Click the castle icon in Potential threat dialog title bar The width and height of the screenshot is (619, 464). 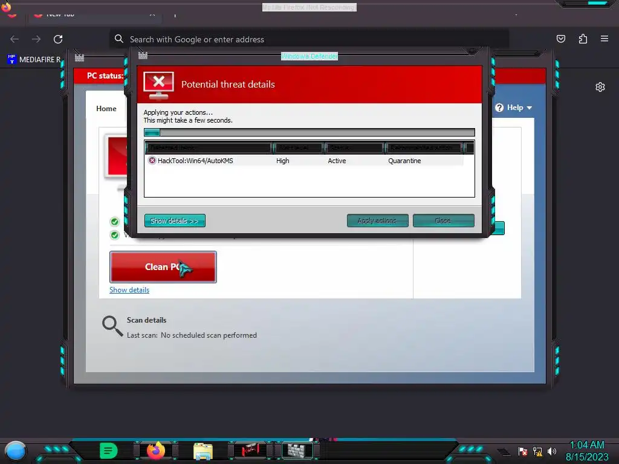143,56
